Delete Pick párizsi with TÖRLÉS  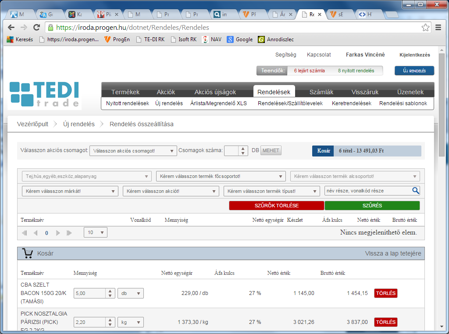click(386, 322)
